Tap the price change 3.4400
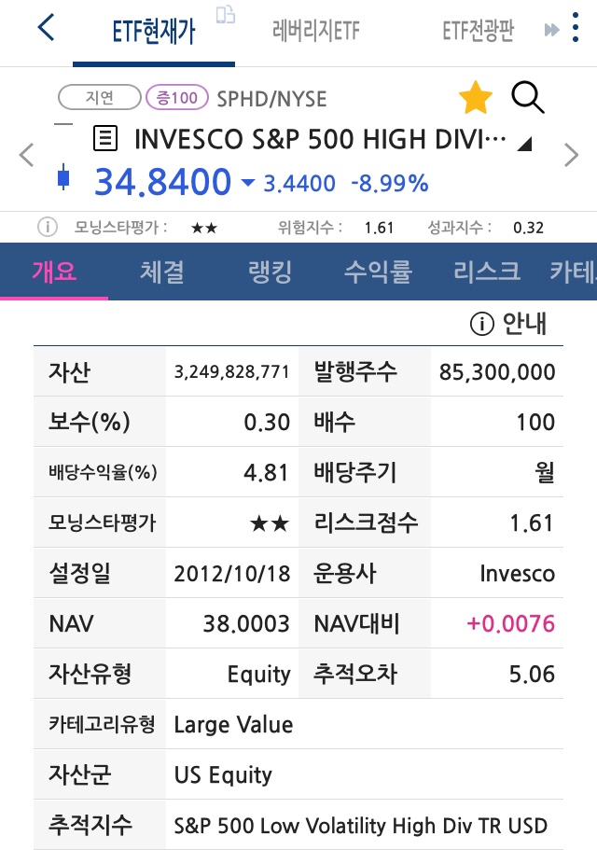 (299, 184)
